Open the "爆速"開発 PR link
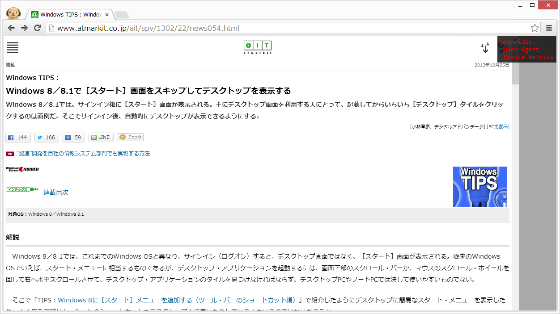Image resolution: width=560 pixels, height=314 pixels. point(83,154)
